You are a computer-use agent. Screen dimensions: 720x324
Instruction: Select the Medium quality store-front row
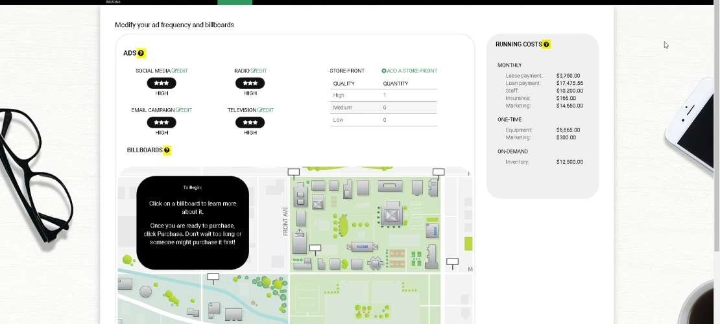pyautogui.click(x=383, y=108)
